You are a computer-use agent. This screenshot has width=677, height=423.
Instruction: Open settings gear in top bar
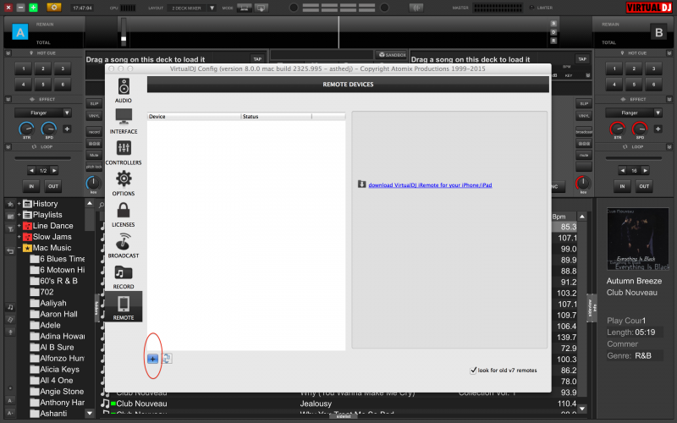tap(54, 8)
